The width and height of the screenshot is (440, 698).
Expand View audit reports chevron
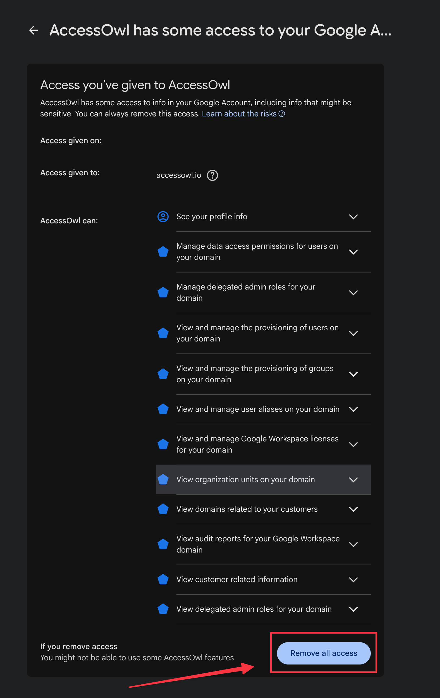353,544
